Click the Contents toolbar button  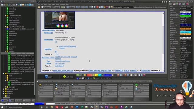pyautogui.click(x=46, y=7)
